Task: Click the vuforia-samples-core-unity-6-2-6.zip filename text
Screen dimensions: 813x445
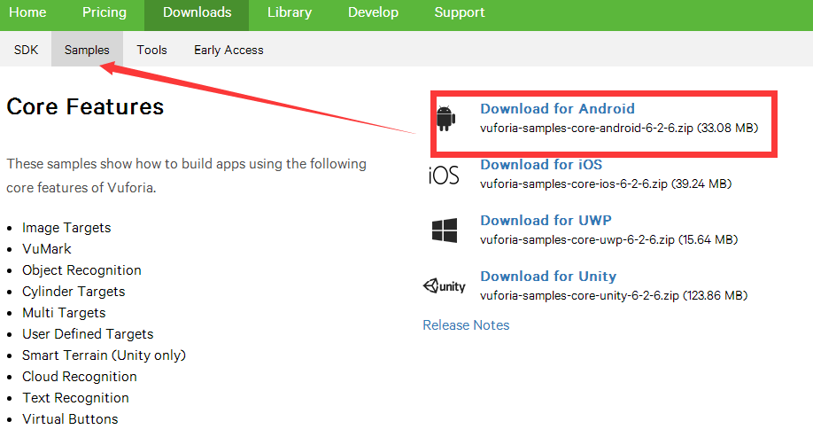Action: [x=579, y=295]
